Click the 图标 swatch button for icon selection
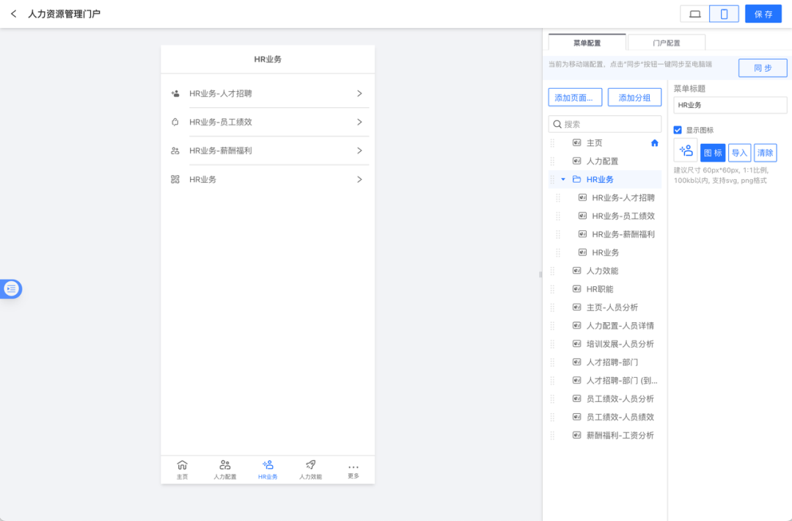Image resolution: width=792 pixels, height=521 pixels. [712, 152]
